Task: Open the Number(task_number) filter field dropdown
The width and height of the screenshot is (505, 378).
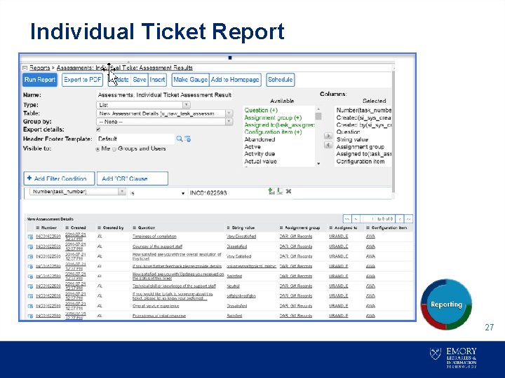Action: [x=77, y=192]
